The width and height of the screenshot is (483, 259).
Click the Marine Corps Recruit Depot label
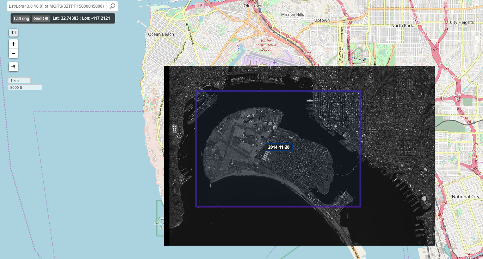click(x=266, y=45)
